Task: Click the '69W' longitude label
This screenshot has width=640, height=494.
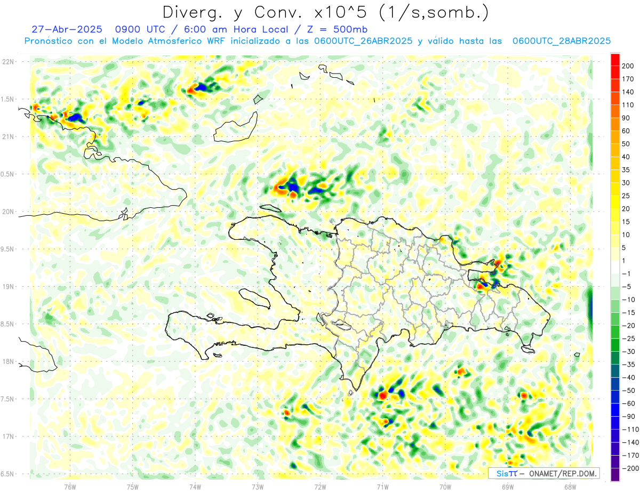Action: tap(507, 487)
